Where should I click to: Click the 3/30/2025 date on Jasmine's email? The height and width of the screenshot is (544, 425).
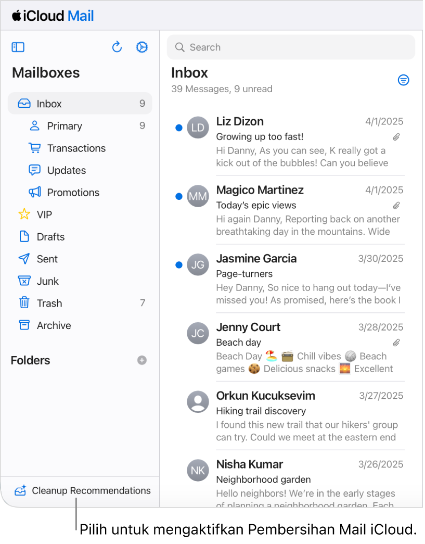click(x=381, y=259)
